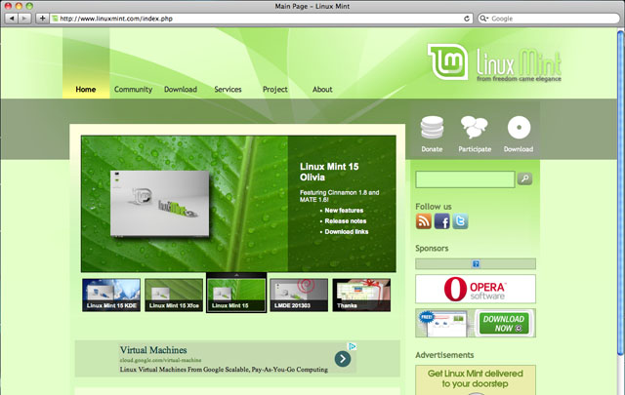Click the browser address bar URL
The width and height of the screenshot is (625, 395).
point(116,19)
